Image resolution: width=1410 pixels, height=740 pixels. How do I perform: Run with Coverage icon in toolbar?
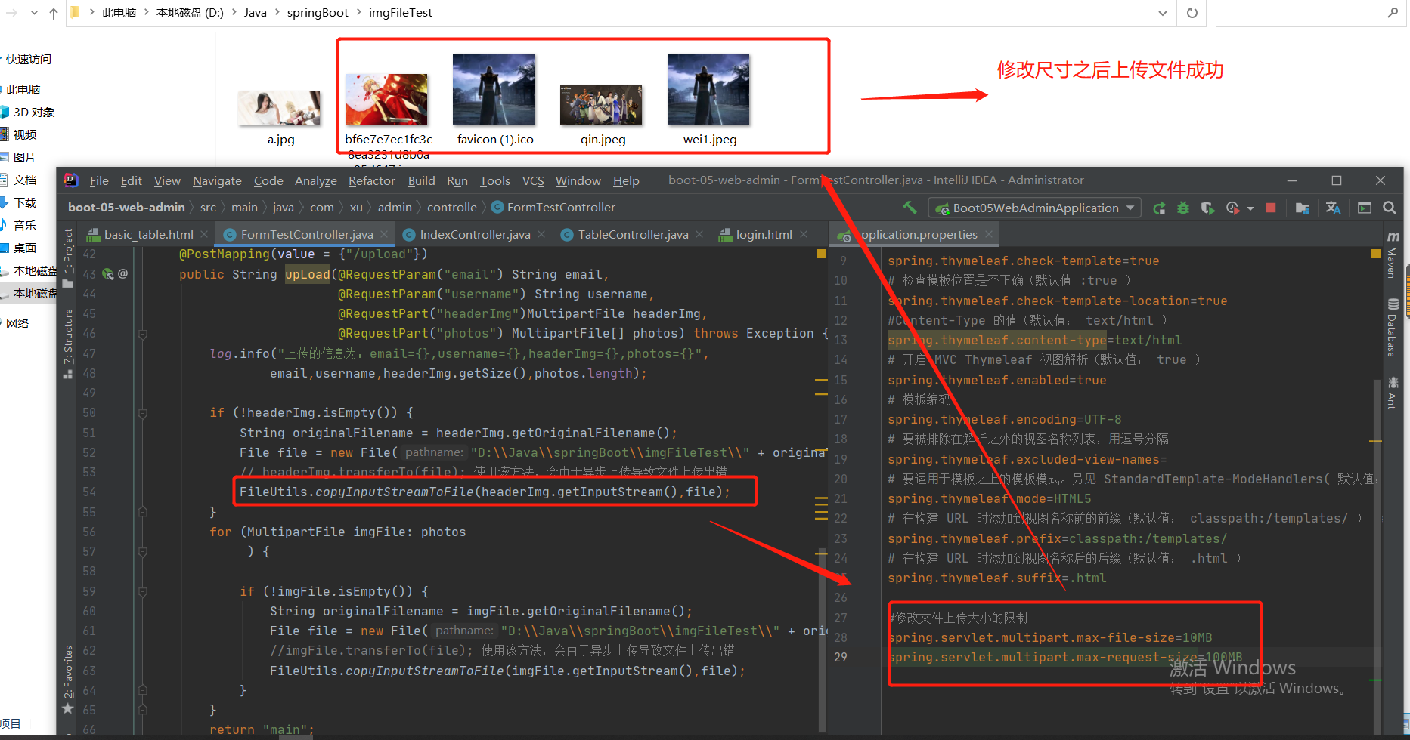pyautogui.click(x=1207, y=208)
